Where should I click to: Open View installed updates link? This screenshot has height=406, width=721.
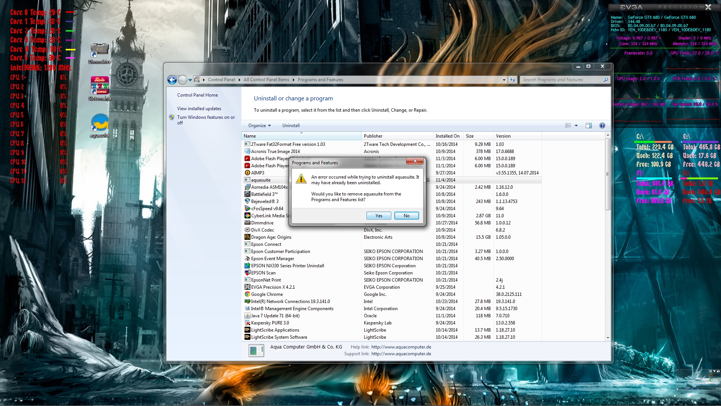(199, 109)
